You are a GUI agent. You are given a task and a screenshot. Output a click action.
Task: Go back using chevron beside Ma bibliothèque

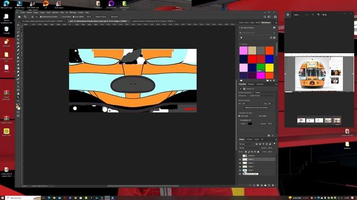coord(240,28)
